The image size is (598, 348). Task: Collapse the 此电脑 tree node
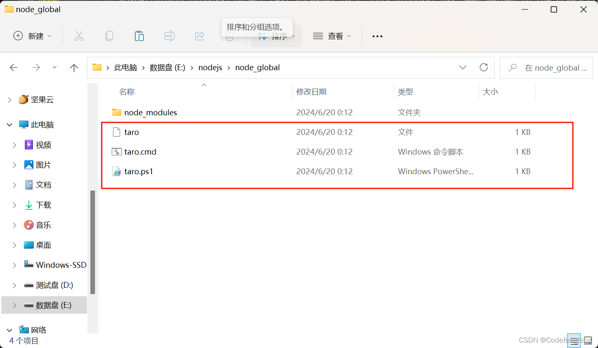point(10,125)
